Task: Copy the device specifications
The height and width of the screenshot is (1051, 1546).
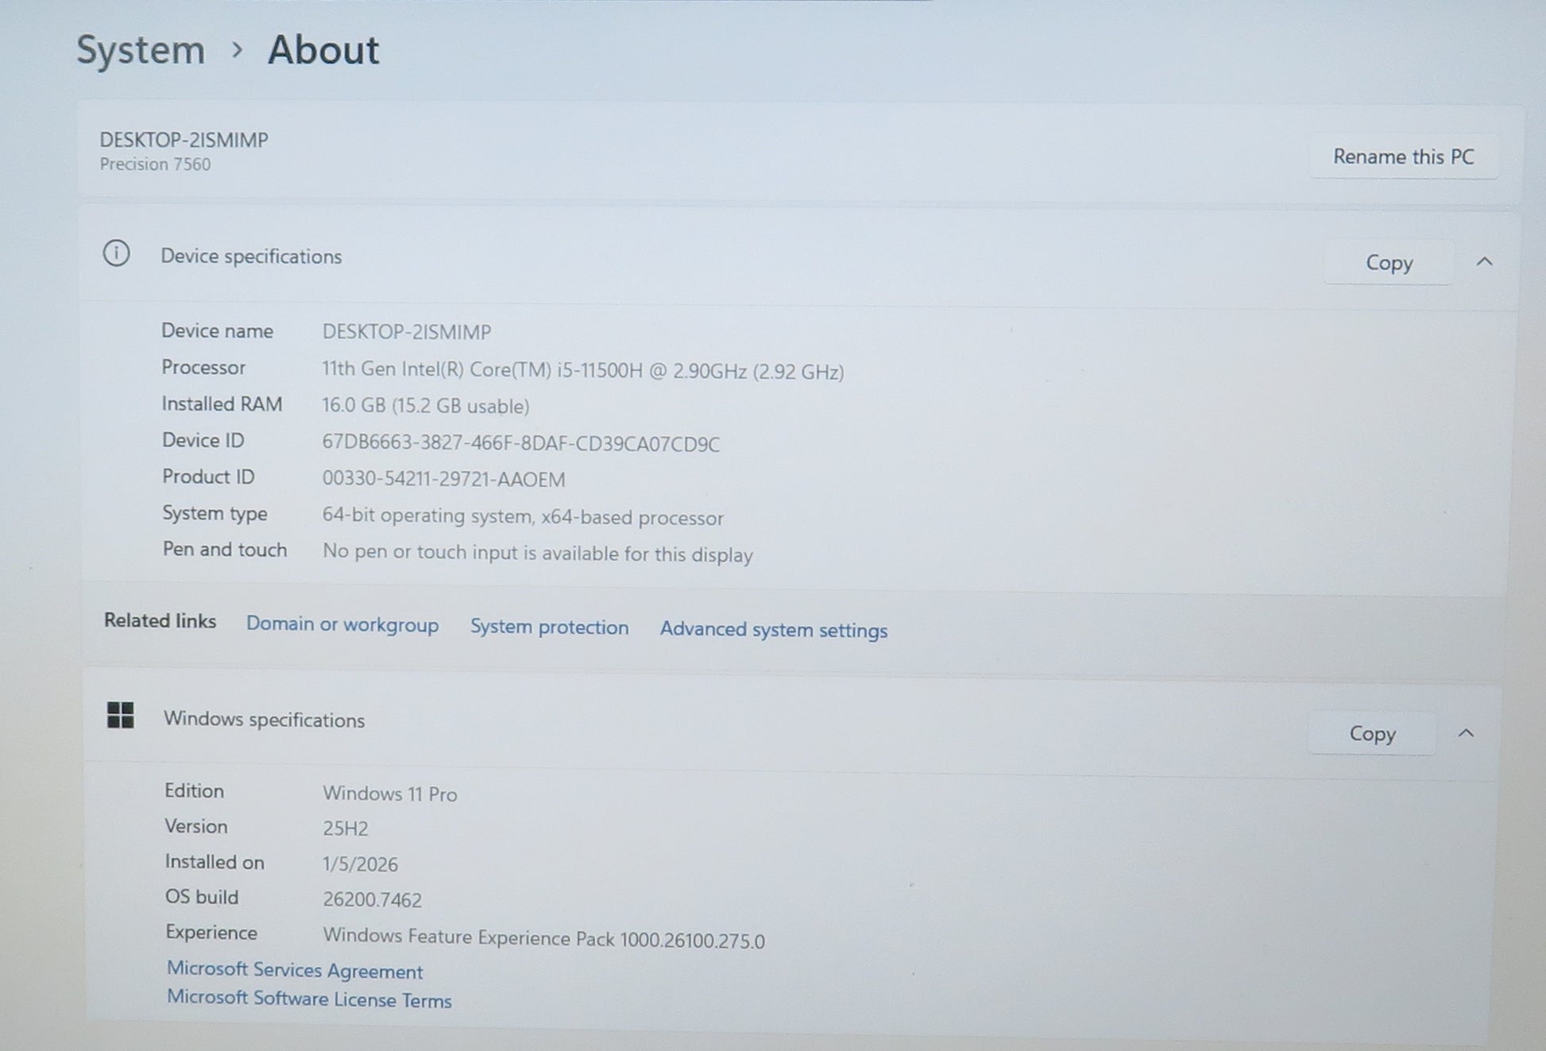Action: click(x=1388, y=263)
